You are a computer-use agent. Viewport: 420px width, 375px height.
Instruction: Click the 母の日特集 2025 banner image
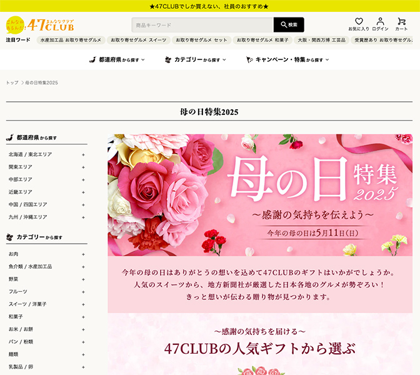click(259, 195)
